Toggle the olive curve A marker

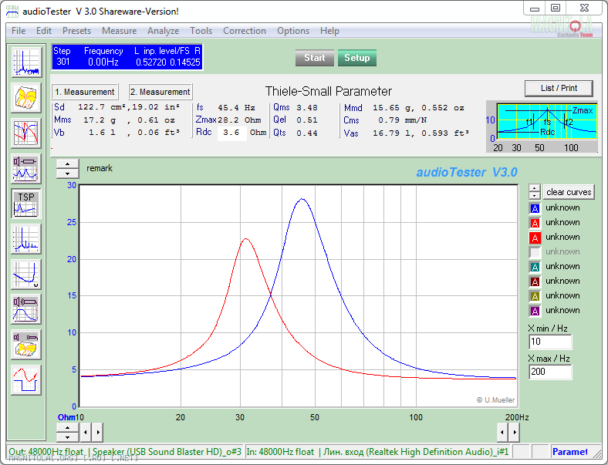pyautogui.click(x=535, y=296)
